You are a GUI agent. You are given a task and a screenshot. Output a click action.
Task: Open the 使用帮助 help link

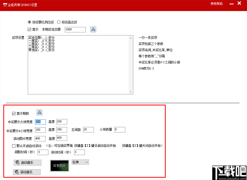point(217,4)
